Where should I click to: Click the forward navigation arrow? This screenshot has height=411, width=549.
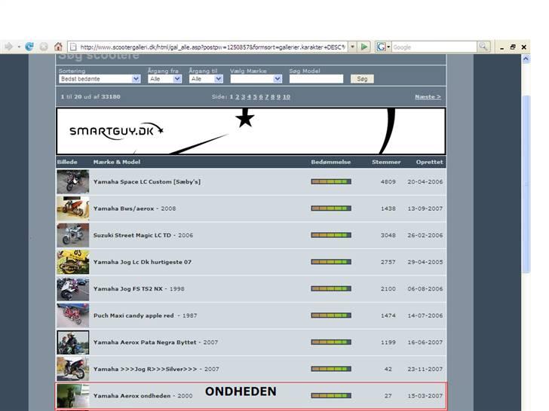(x=9, y=47)
